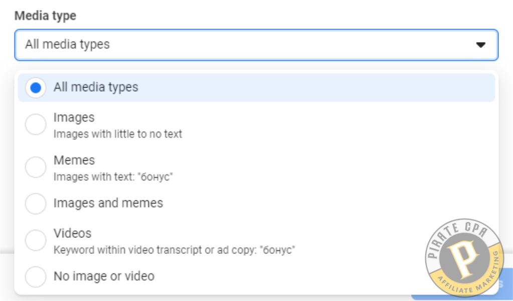Screen dimensions: 513x301
Task: Click the Media type dropdown caret arrow
Action: pos(480,45)
